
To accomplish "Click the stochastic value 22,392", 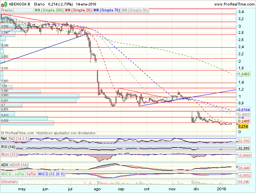I will pos(244,141).
